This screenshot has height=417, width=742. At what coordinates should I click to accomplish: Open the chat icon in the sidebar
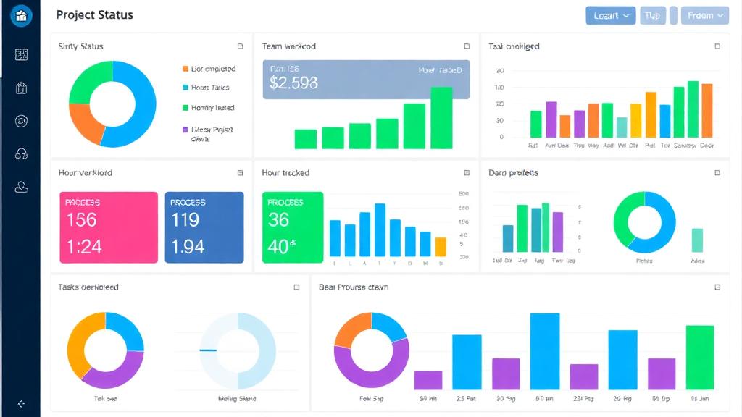[x=21, y=121]
